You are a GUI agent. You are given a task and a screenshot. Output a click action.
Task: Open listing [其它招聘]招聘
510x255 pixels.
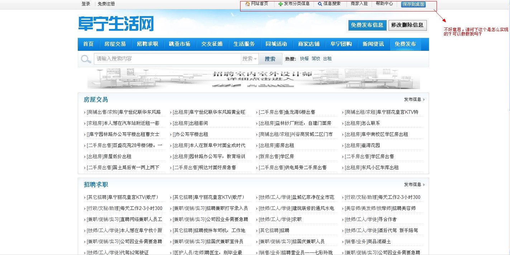coord(274,231)
